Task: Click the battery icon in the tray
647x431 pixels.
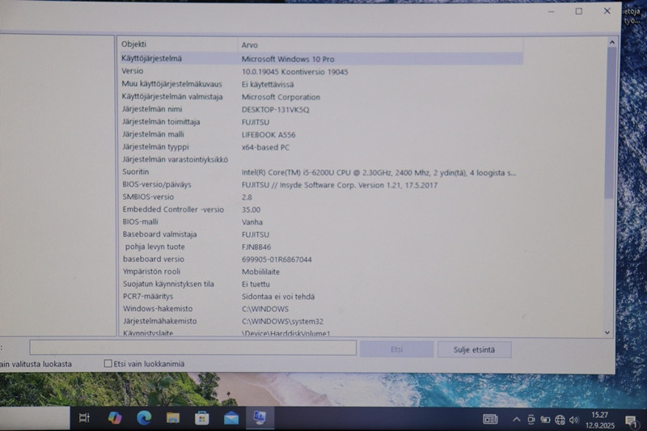Action: (545, 420)
